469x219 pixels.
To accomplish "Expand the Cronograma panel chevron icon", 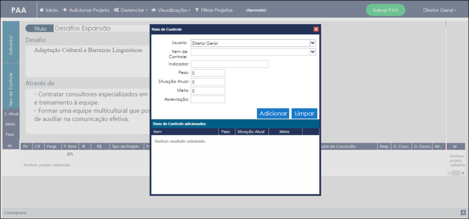I will pos(463,213).
